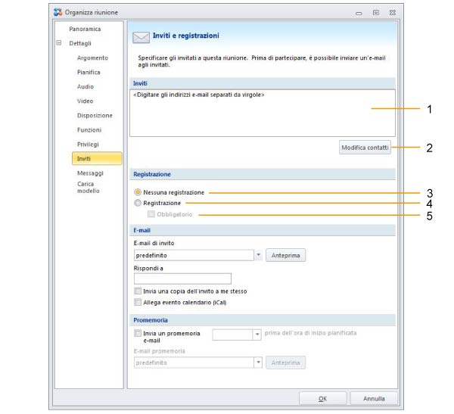454x414 pixels.
Task: Open Carica modello in the sidebar
Action: tap(89, 187)
